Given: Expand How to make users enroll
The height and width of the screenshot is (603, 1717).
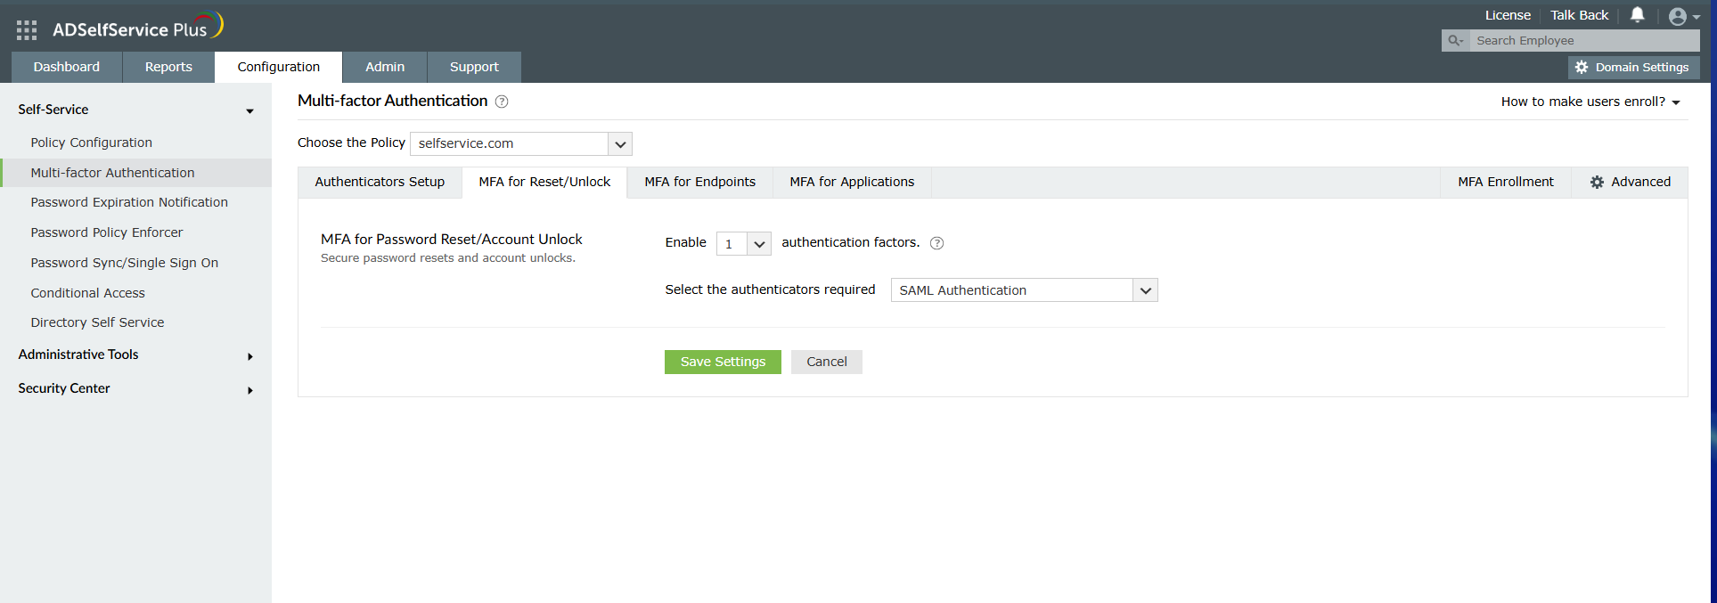Looking at the screenshot, I should 1590,102.
